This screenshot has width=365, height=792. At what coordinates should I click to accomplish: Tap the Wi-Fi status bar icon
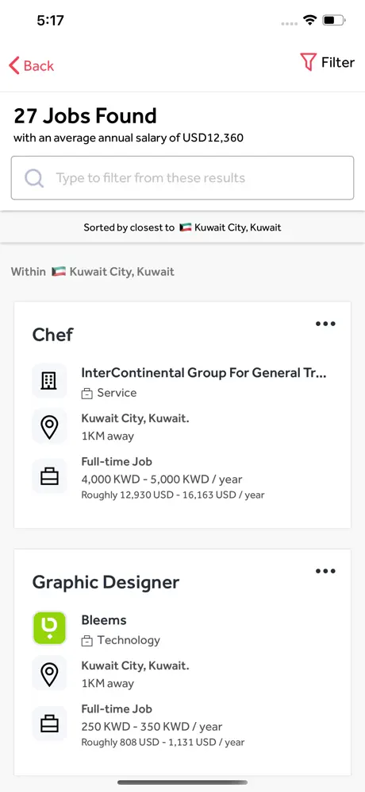point(309,20)
